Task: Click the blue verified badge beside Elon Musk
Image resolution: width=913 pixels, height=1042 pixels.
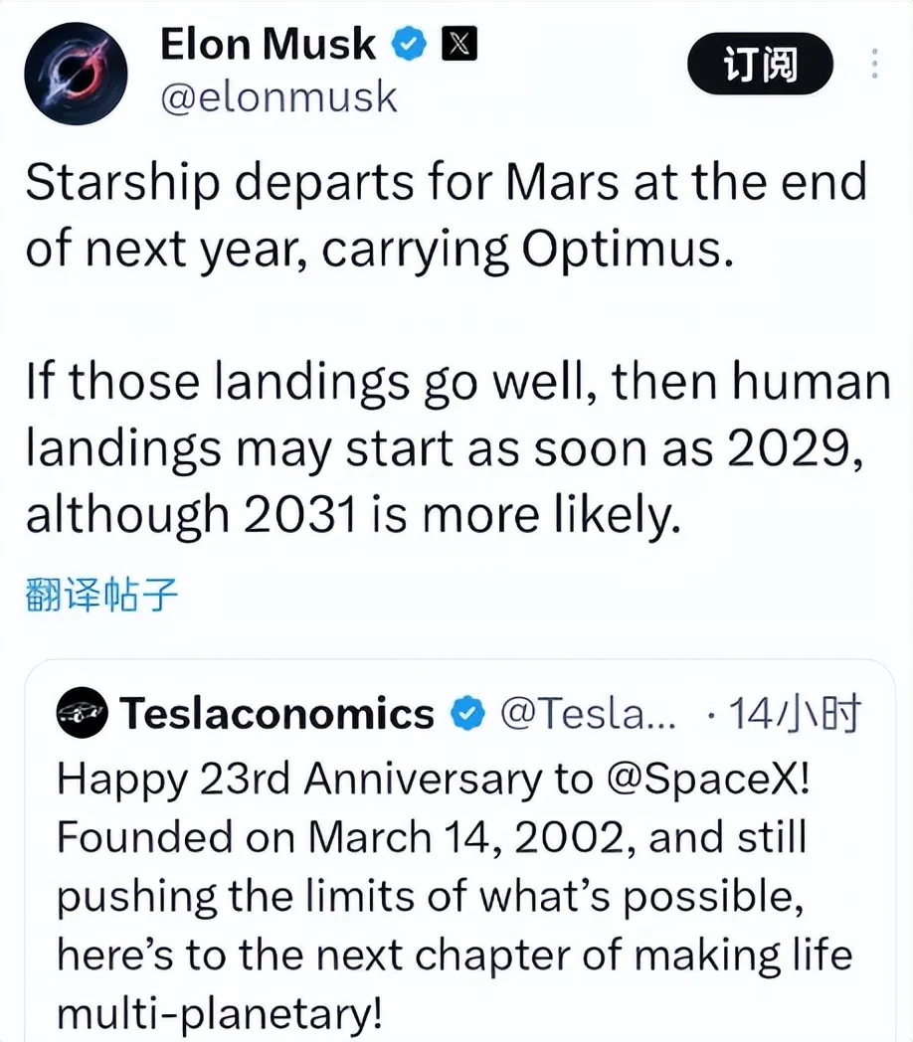Action: [409, 44]
